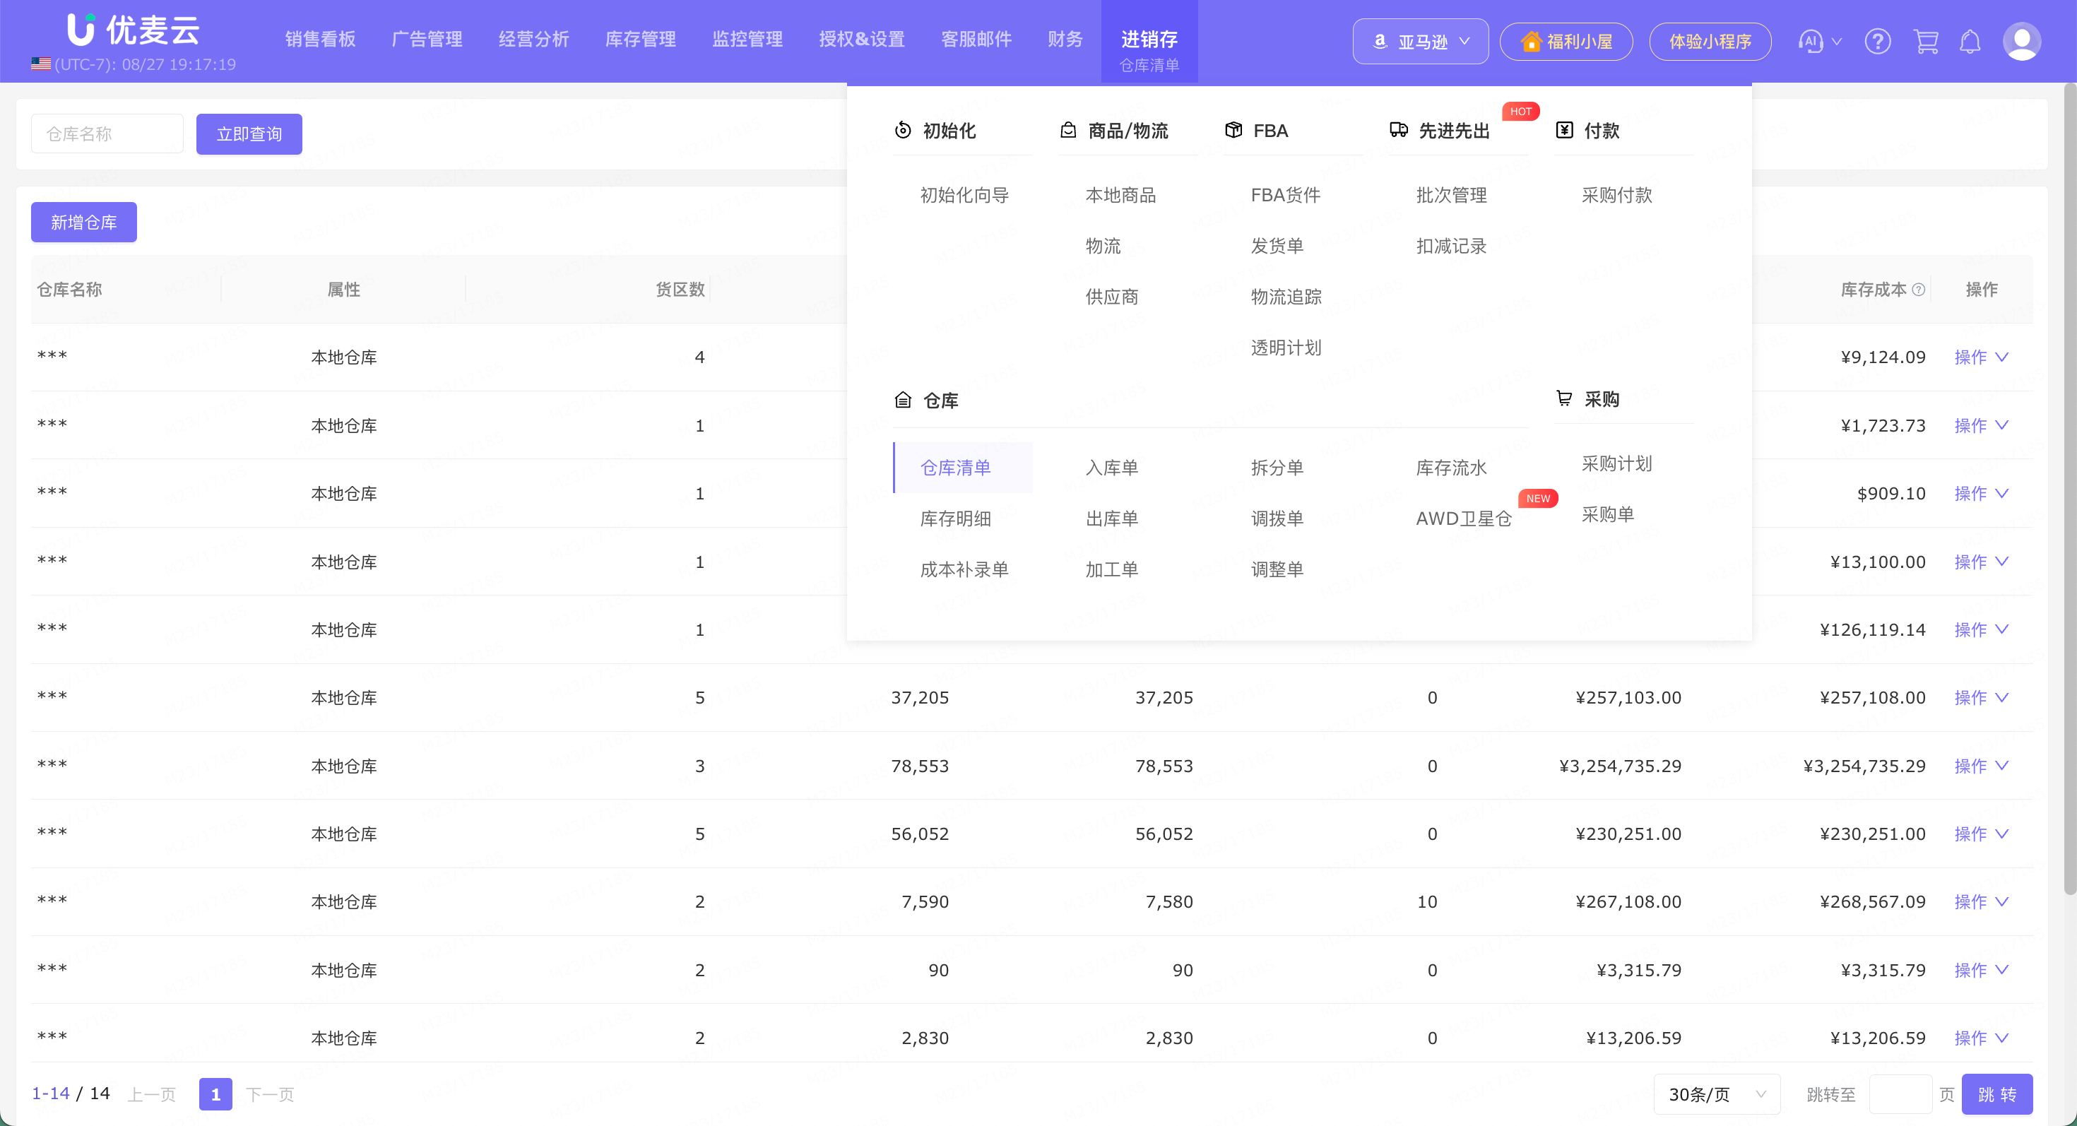This screenshot has height=1126, width=2077.
Task: Expand the 亚马逊 platform dropdown
Action: pos(1420,41)
